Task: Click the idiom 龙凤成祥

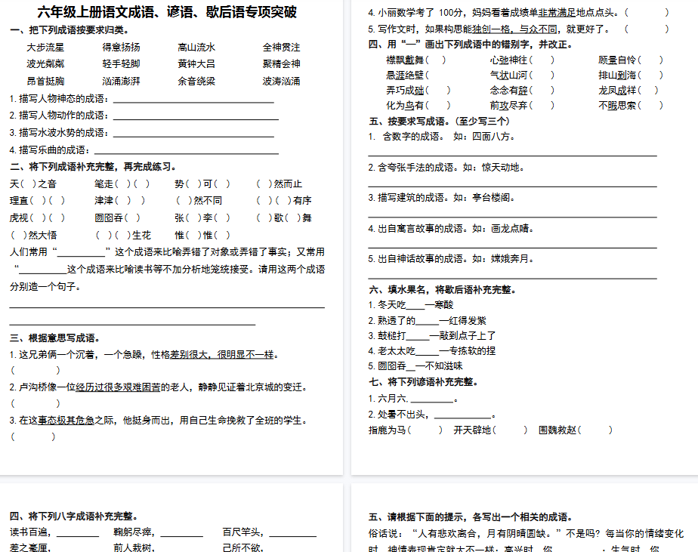Action: (617, 91)
